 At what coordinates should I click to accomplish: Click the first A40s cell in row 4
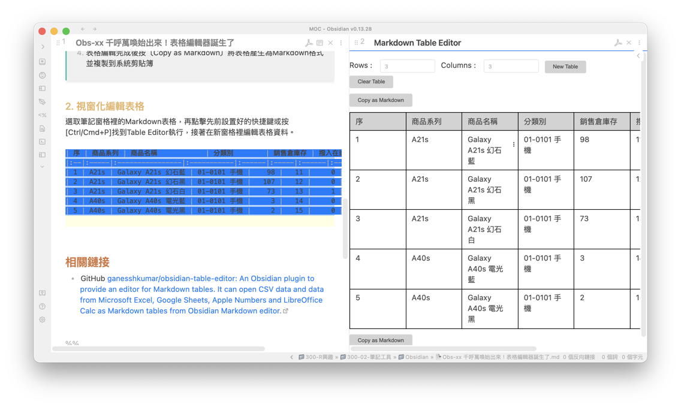(x=434, y=269)
